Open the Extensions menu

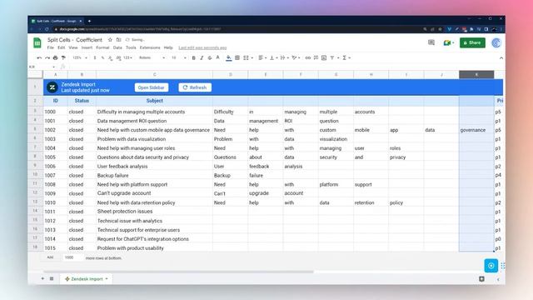tap(150, 47)
